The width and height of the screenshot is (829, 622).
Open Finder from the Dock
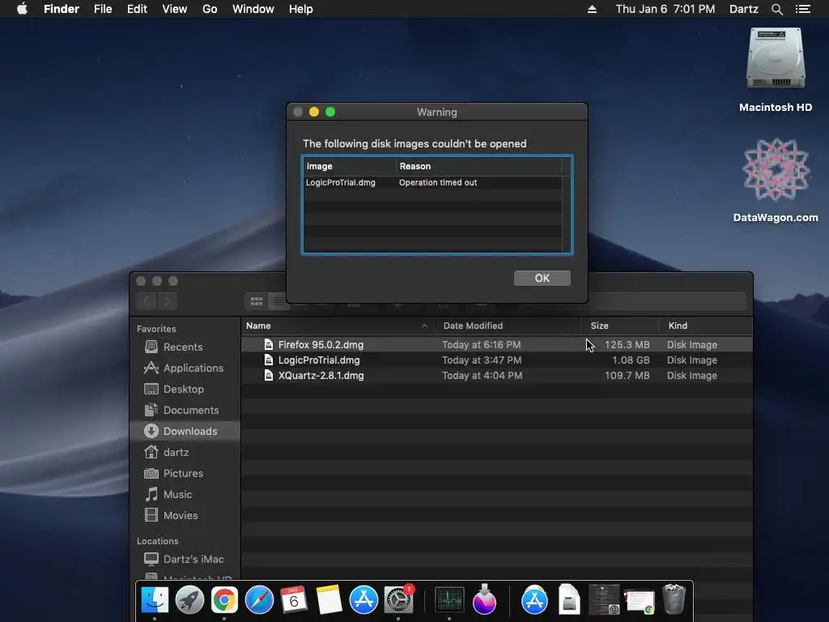155,600
